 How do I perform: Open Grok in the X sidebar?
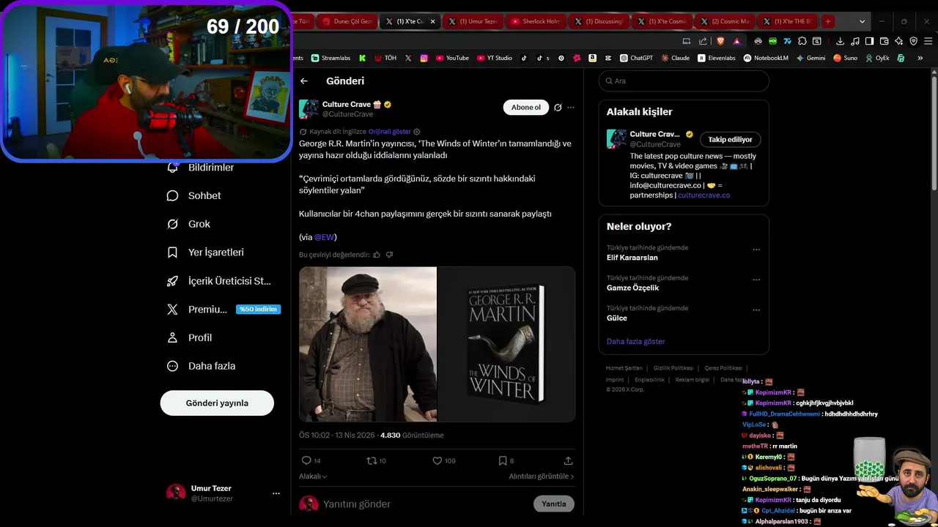coord(189,224)
